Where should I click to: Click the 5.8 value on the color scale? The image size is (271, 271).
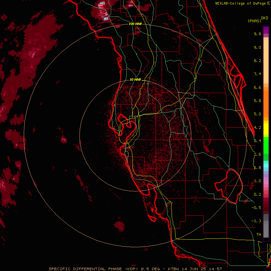(257, 101)
